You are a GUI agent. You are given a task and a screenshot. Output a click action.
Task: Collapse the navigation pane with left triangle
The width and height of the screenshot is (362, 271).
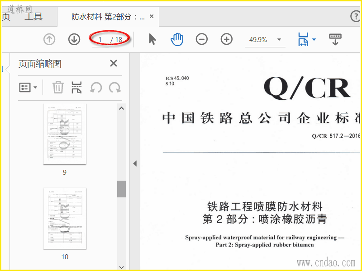(135, 164)
